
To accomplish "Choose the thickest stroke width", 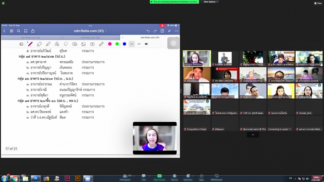I will pyautogui.click(x=146, y=44).
